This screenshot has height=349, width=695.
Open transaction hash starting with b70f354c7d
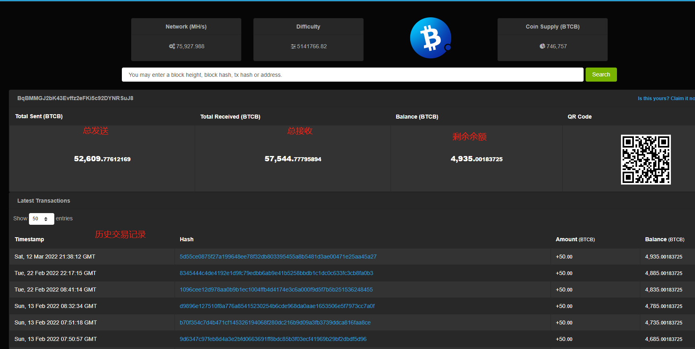(x=275, y=322)
